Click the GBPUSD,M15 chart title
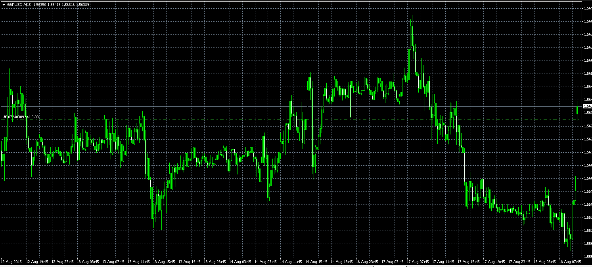The image size is (592, 267). (x=19, y=4)
